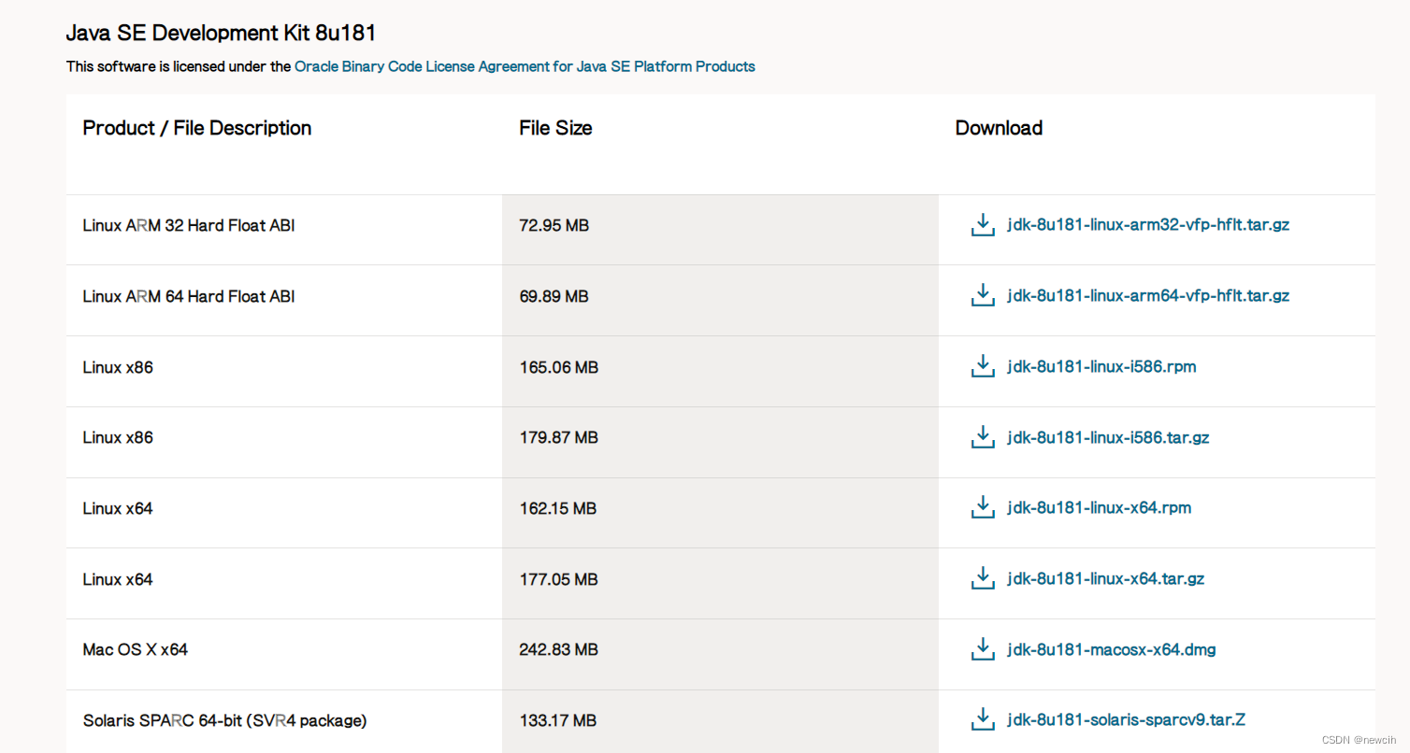Select Linux x86 description in 179.87 MB row
This screenshot has height=753, width=1410.
118,437
